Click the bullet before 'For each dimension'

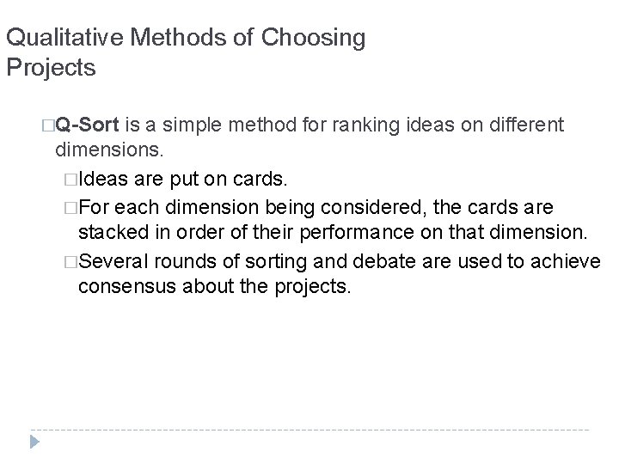tap(71, 209)
